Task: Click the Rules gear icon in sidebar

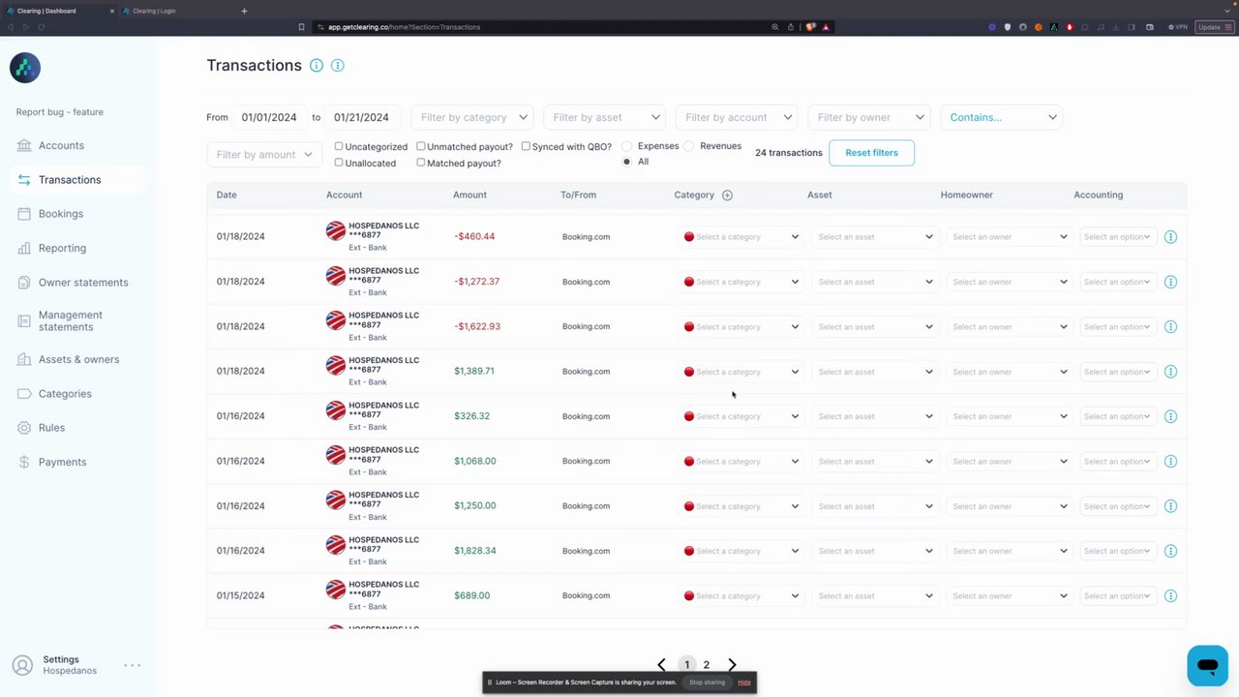Action: click(24, 428)
